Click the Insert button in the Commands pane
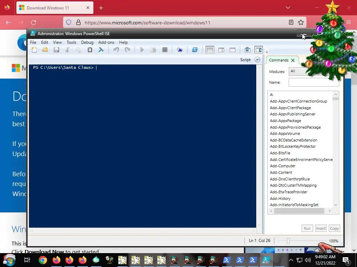The width and height of the screenshot is (357, 267). pos(321,228)
